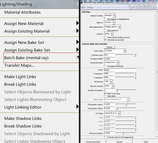This screenshot has width=158, height=143.
Task: Click Number of samples field
Action: pos(109,90)
